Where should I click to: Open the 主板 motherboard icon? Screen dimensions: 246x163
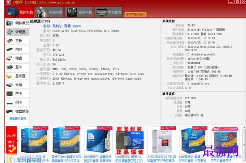(10, 41)
